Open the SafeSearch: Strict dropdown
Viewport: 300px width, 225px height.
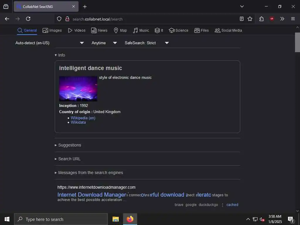click(147, 43)
